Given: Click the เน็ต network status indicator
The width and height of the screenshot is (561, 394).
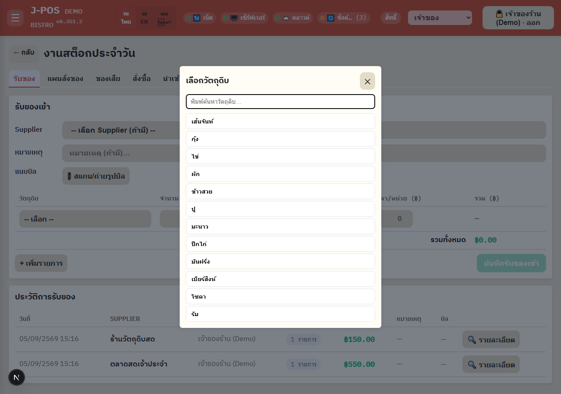Looking at the screenshot, I should pos(199,18).
